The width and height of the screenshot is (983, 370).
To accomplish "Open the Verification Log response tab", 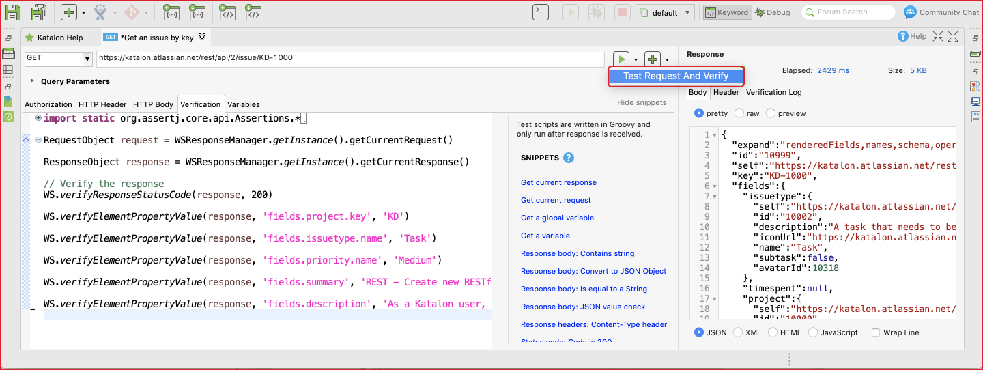I will (773, 92).
